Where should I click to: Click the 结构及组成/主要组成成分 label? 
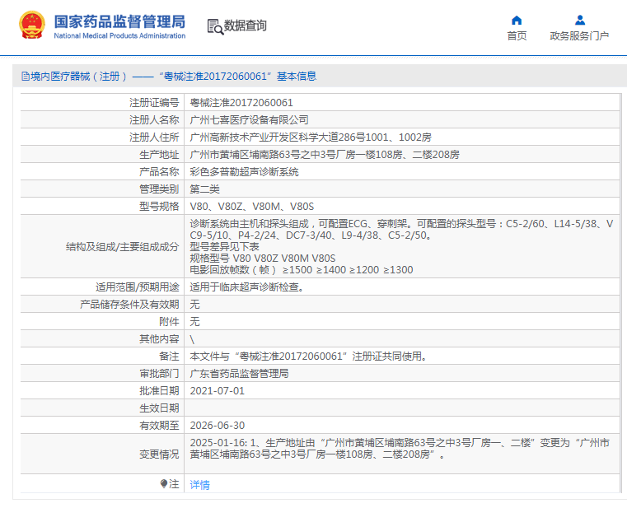[x=123, y=247]
